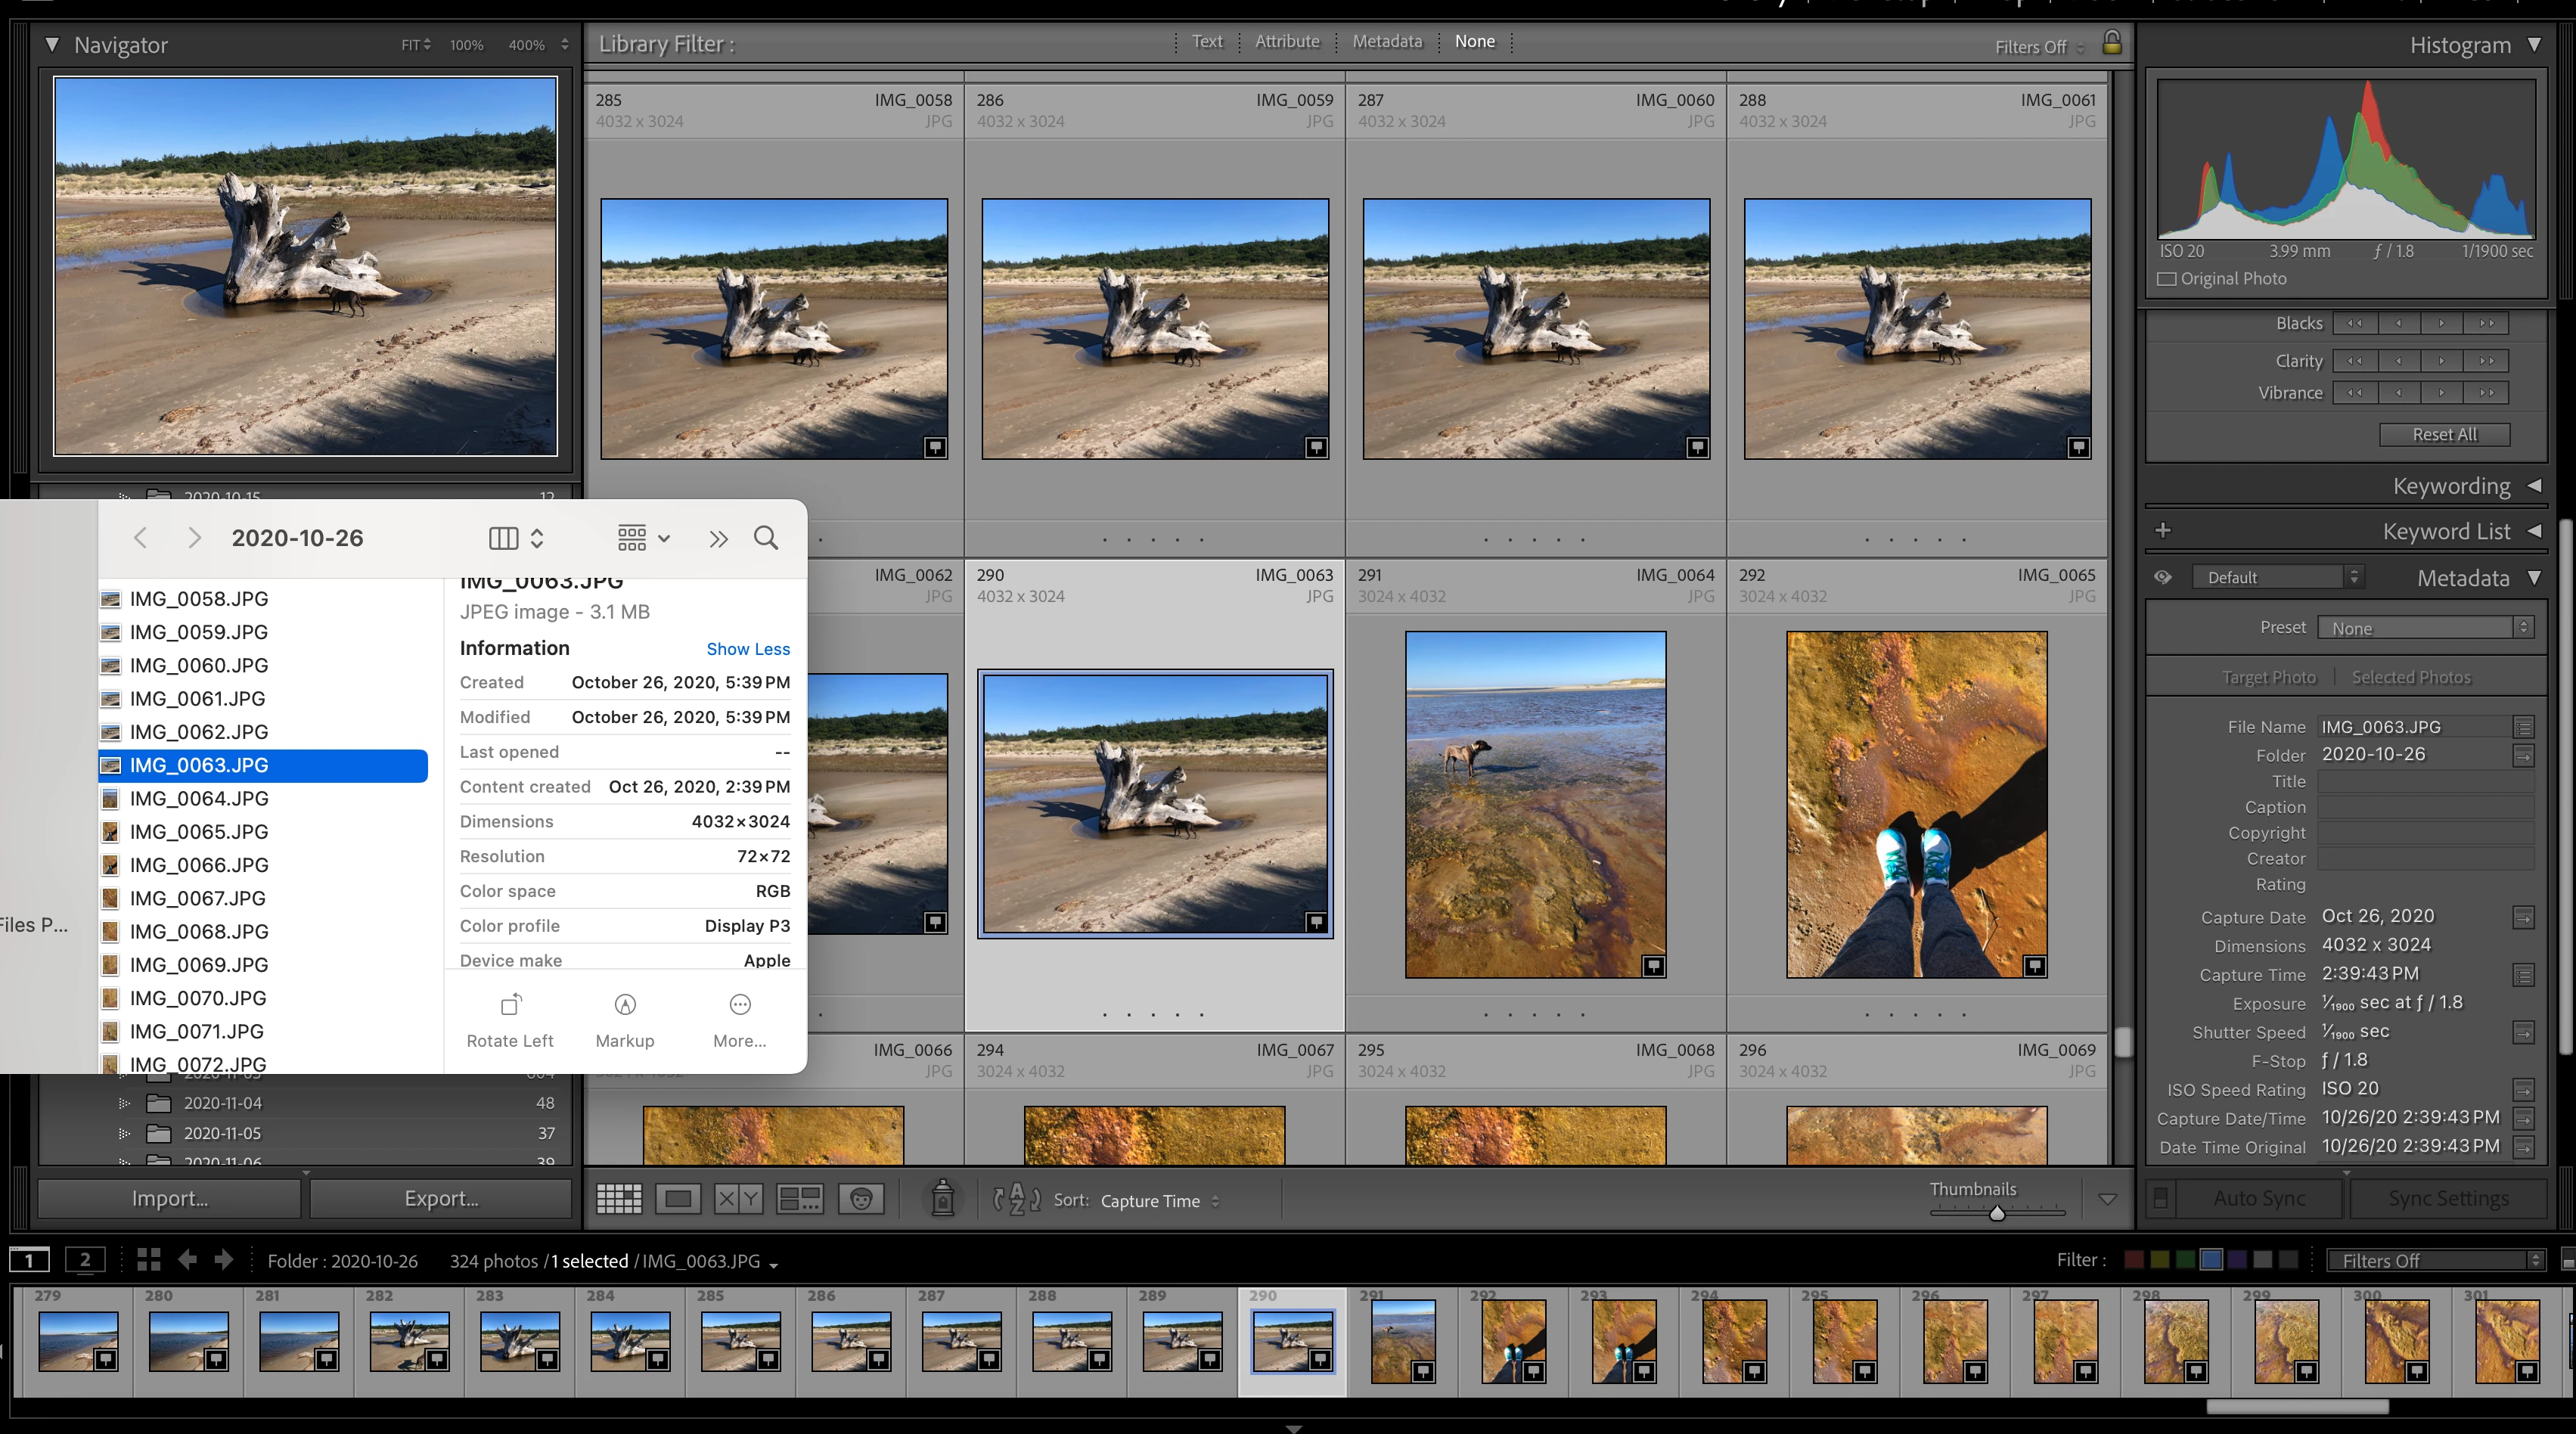2576x1434 pixels.
Task: Enable the Original Photo checkbox
Action: 2167,279
